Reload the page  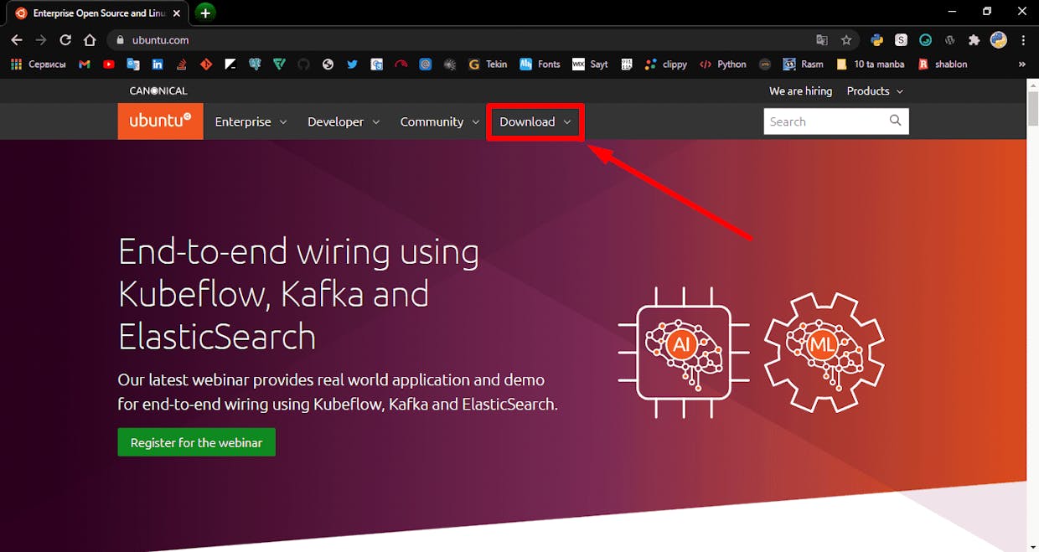(x=65, y=39)
